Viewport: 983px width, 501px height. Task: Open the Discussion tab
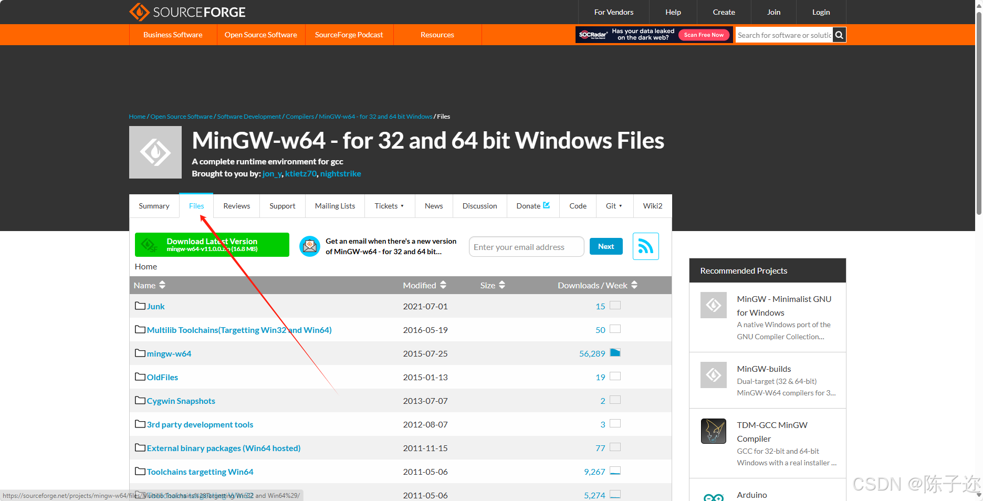[480, 206]
